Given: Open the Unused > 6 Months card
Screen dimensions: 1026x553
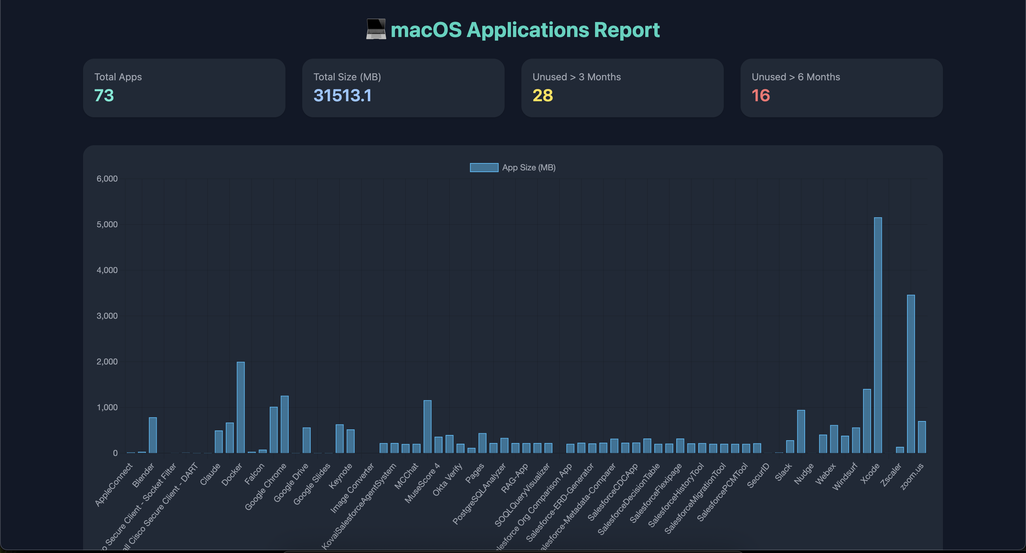Looking at the screenshot, I should point(841,88).
